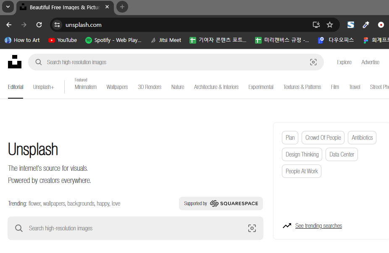Open the Experimental topic
The image size is (389, 253).
pos(261,87)
